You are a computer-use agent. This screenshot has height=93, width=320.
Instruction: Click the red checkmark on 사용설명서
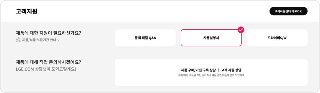click(241, 30)
